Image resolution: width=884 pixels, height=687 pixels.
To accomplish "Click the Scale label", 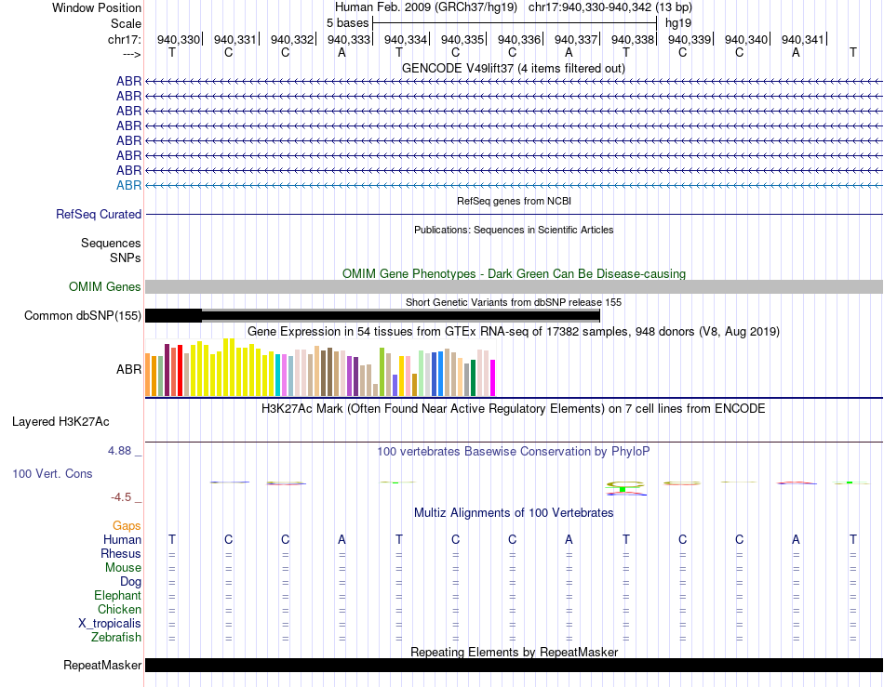I will pyautogui.click(x=126, y=23).
